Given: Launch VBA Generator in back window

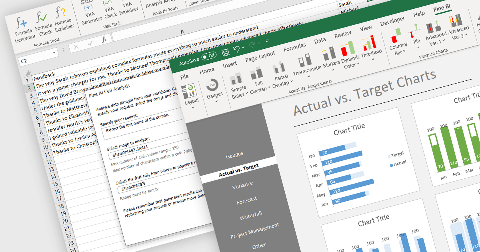Looking at the screenshot, I should click(x=92, y=12).
